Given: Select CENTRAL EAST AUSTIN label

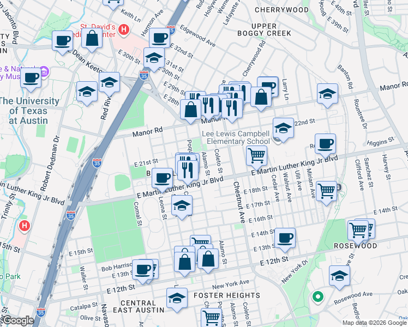Looking at the screenshot, I should [x=139, y=307].
